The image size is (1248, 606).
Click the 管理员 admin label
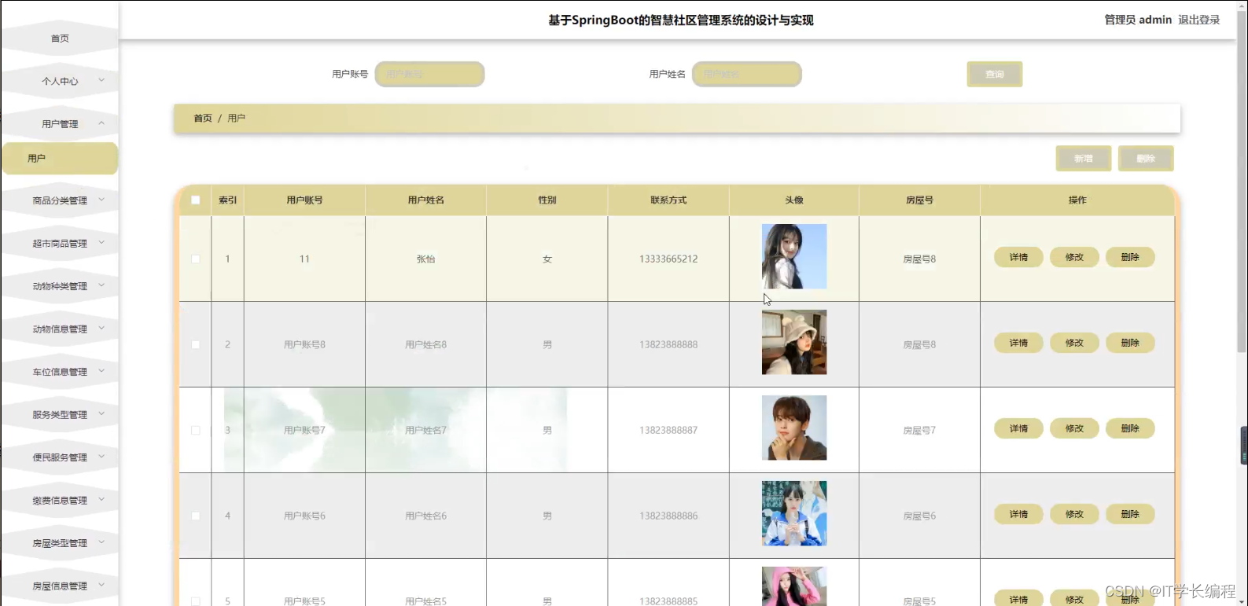tap(1138, 20)
